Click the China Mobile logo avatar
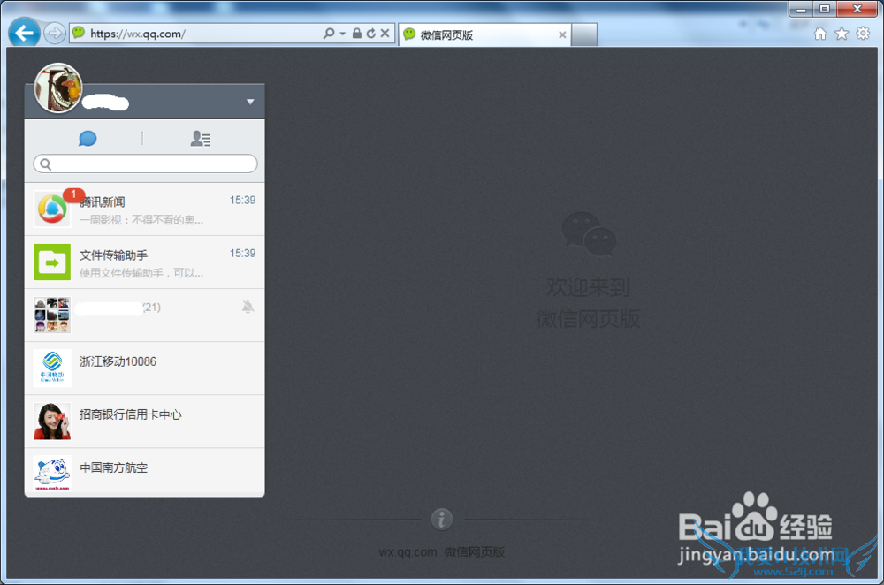The width and height of the screenshot is (884, 585). [x=52, y=368]
